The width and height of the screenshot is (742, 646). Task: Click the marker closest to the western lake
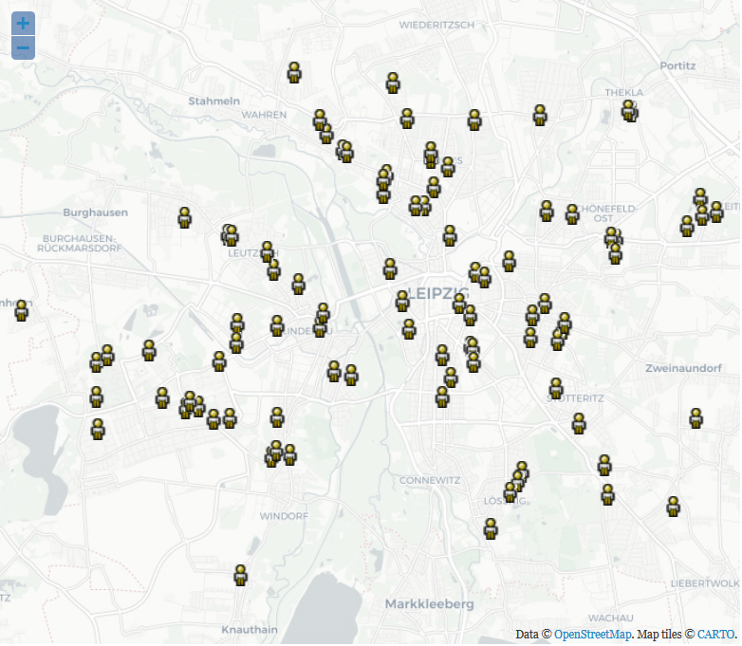click(x=98, y=429)
